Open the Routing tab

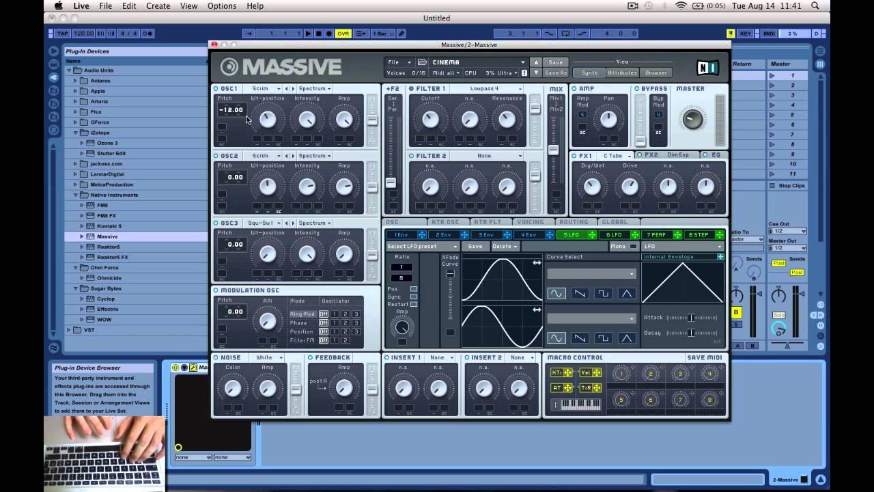click(x=574, y=222)
